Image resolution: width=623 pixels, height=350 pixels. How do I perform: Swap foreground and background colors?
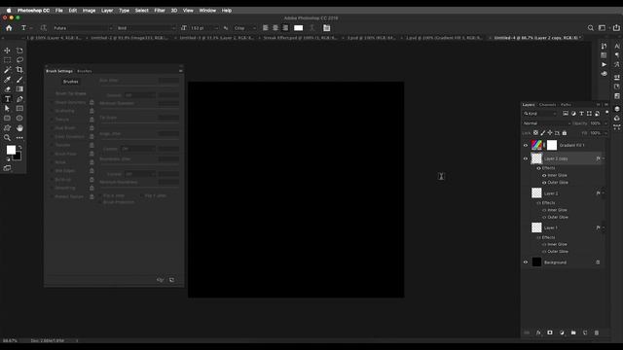pyautogui.click(x=19, y=147)
